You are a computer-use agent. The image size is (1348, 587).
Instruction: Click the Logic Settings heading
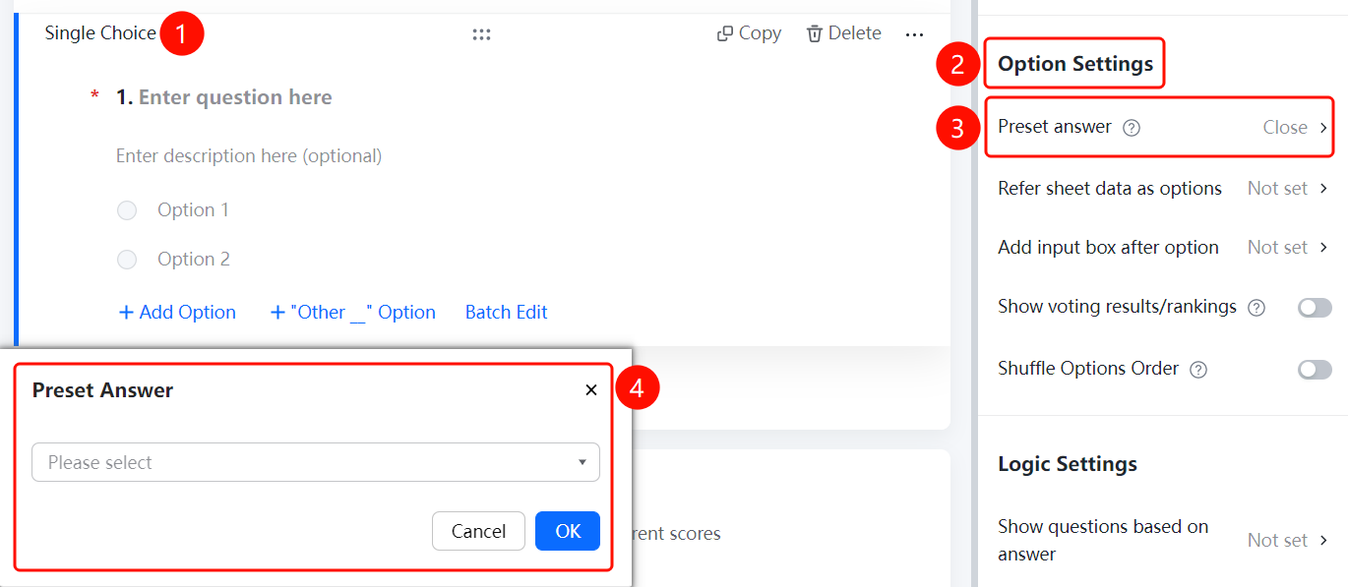pyautogui.click(x=1068, y=464)
